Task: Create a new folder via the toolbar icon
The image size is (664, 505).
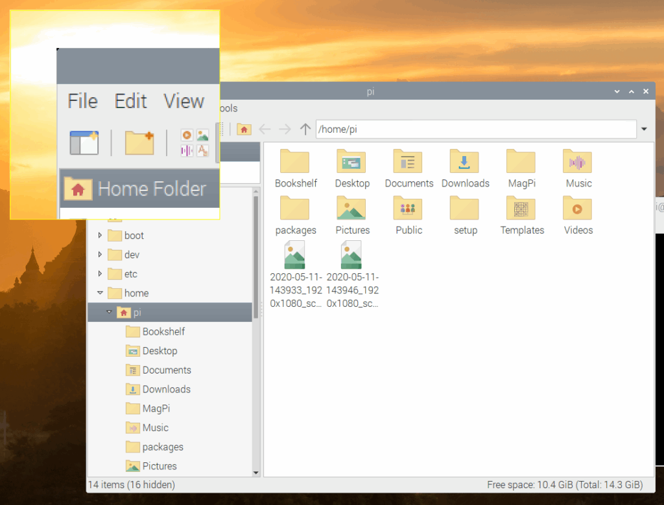Action: coord(139,143)
